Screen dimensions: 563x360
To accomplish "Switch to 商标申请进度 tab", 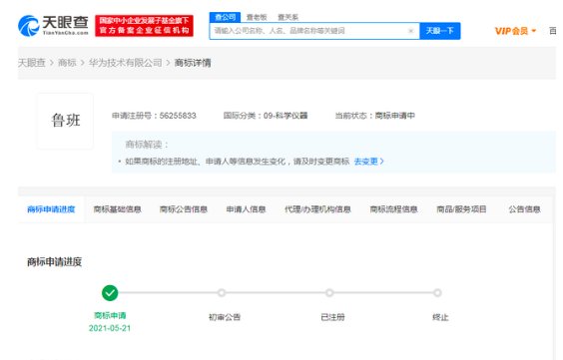I will coord(51,209).
